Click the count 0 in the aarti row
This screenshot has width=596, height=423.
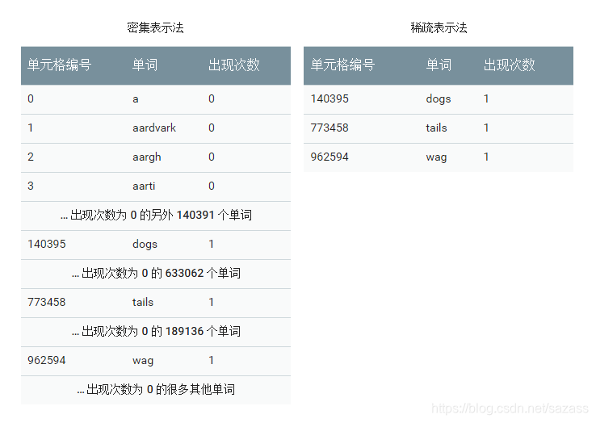(x=212, y=186)
